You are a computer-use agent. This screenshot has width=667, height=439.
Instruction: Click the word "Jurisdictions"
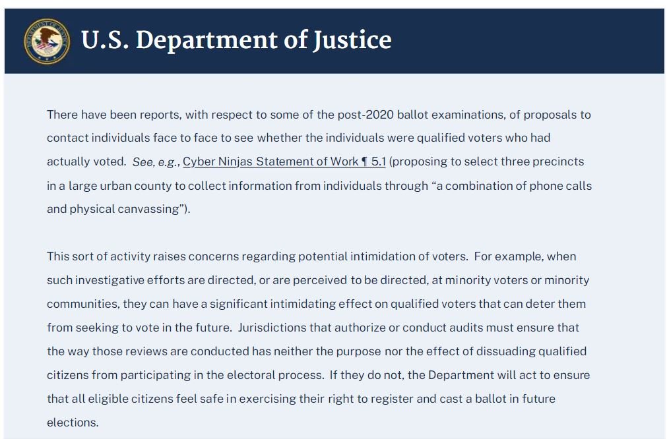point(272,328)
